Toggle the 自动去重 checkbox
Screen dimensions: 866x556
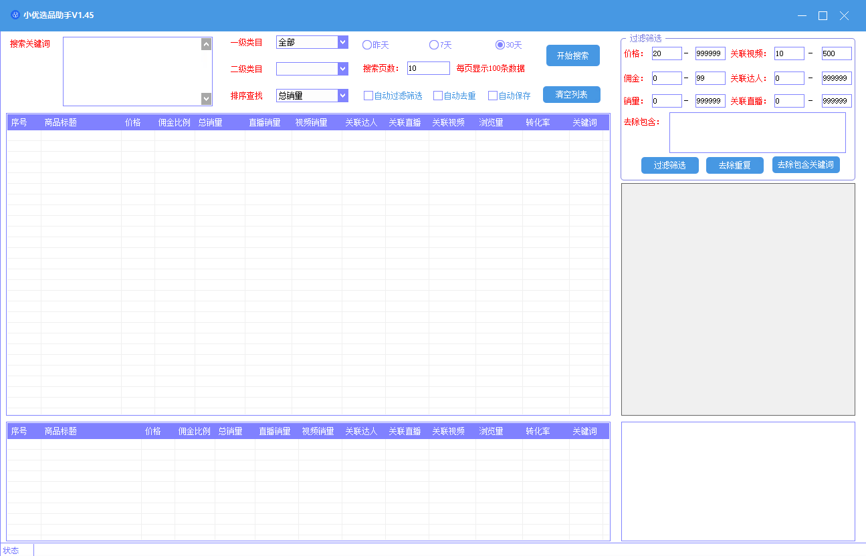[x=438, y=96]
